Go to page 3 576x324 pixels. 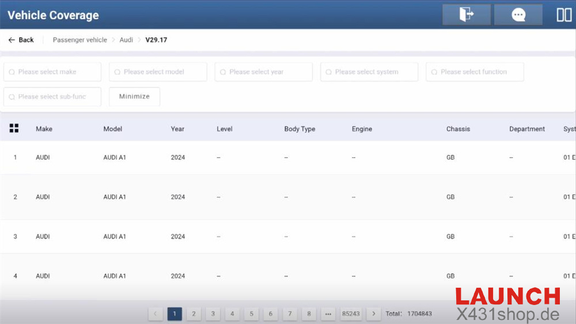pos(213,314)
